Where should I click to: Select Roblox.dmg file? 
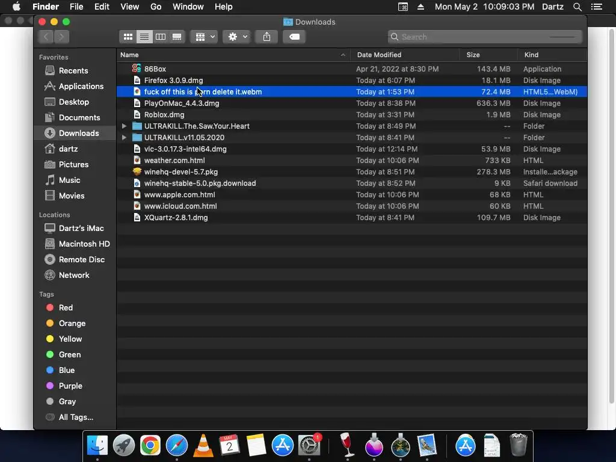click(351, 115)
